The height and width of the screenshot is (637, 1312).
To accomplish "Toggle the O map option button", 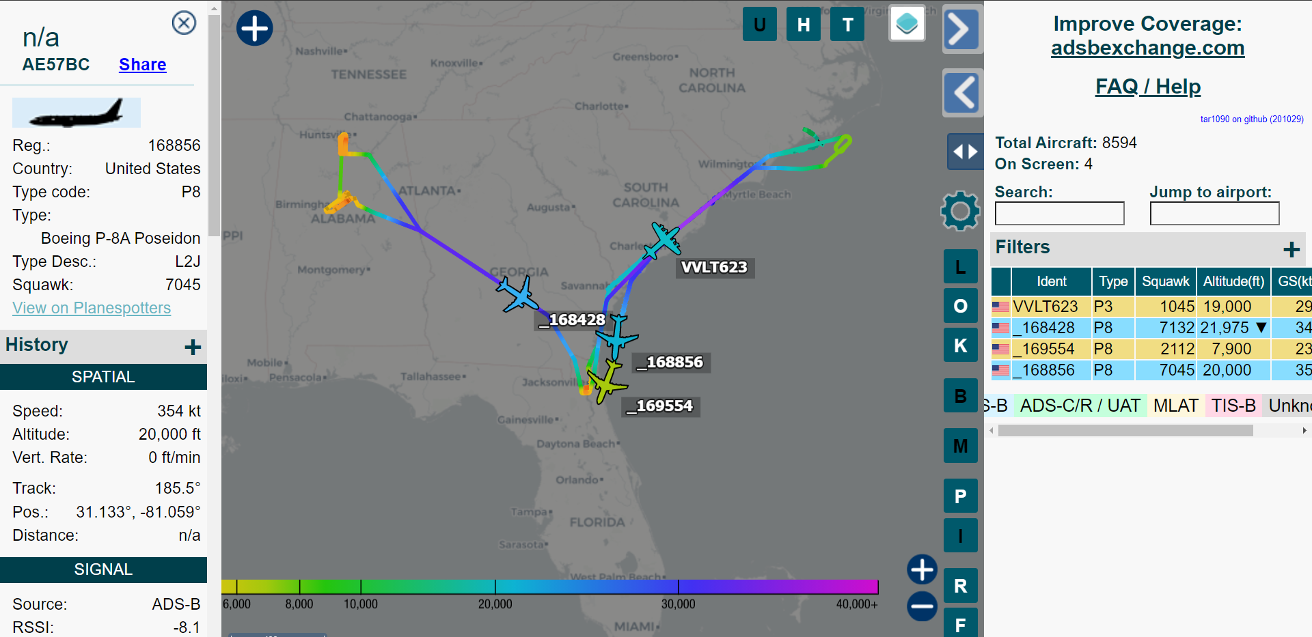I will click(x=960, y=306).
